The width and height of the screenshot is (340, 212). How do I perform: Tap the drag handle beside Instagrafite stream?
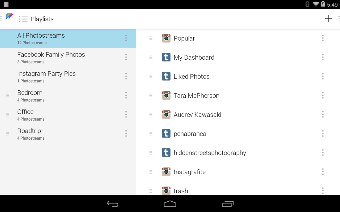[x=151, y=172]
